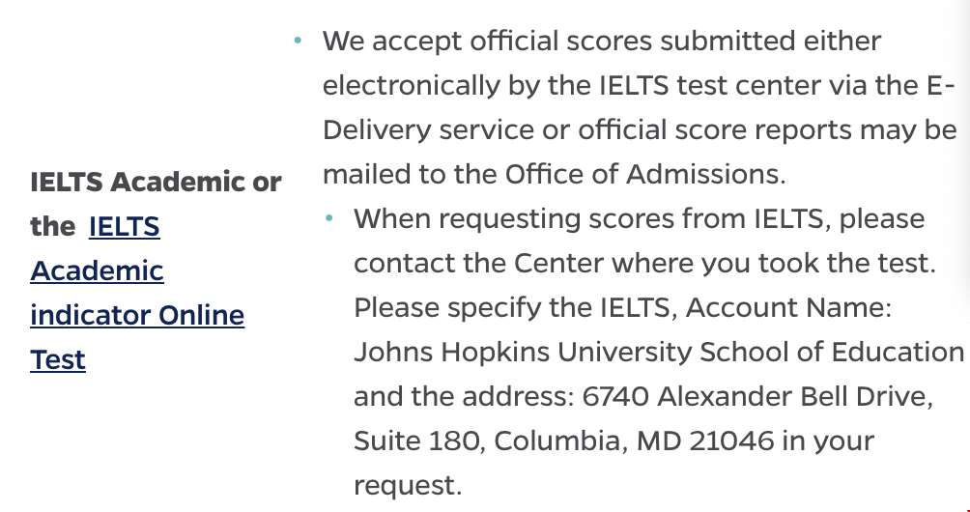The height and width of the screenshot is (512, 970).
Task: Click the underlined word "Test"
Action: (58, 360)
